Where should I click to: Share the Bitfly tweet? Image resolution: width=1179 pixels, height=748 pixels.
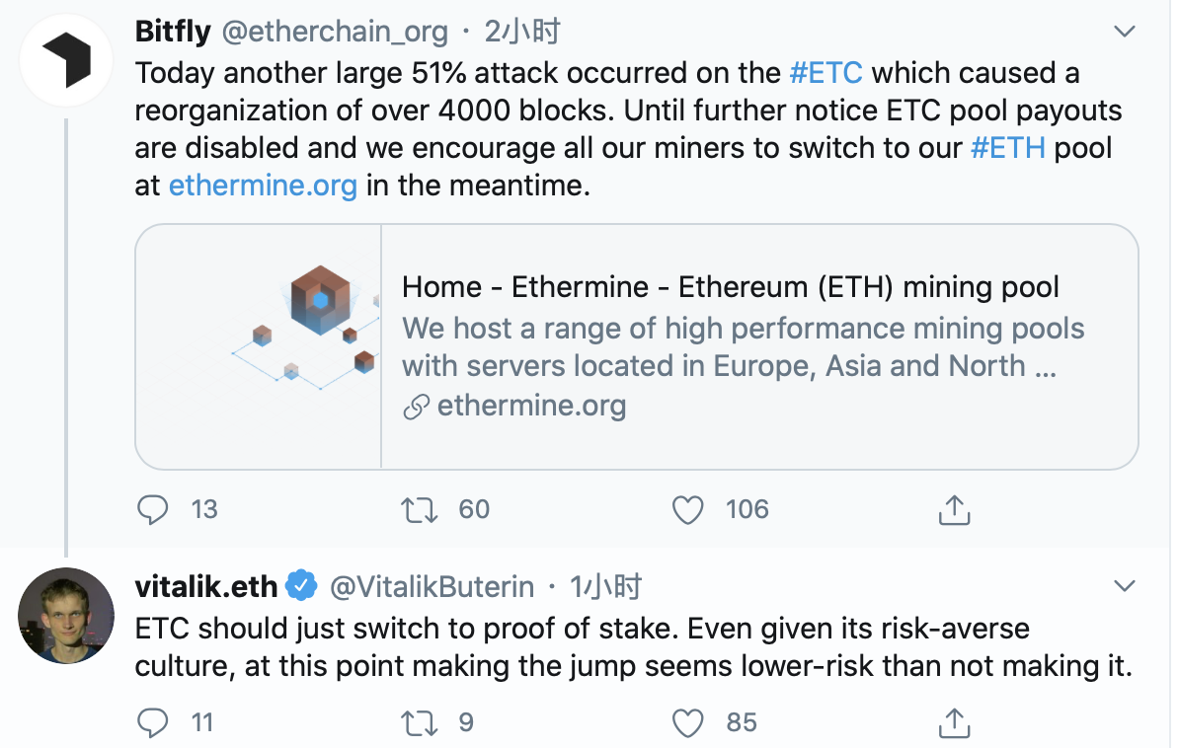(x=954, y=510)
